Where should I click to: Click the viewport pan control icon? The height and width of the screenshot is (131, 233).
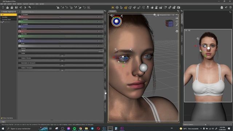click(x=177, y=21)
